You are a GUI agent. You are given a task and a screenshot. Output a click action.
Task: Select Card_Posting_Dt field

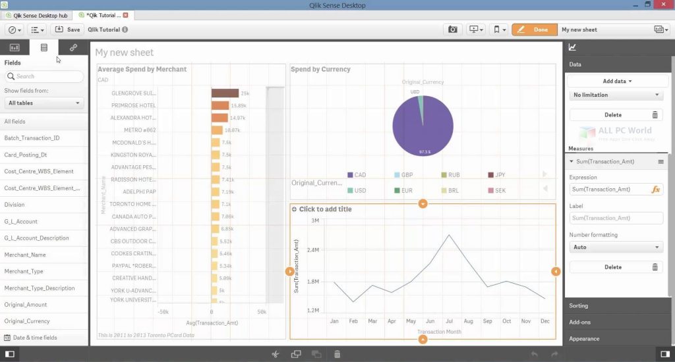(x=44, y=155)
